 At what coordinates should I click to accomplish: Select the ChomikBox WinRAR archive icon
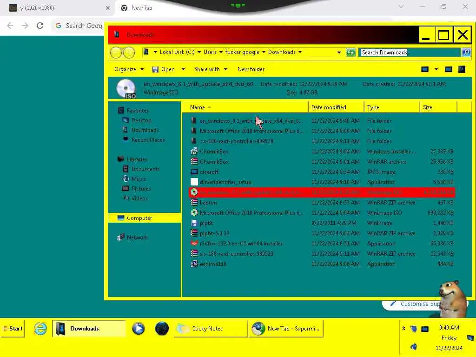click(x=194, y=161)
